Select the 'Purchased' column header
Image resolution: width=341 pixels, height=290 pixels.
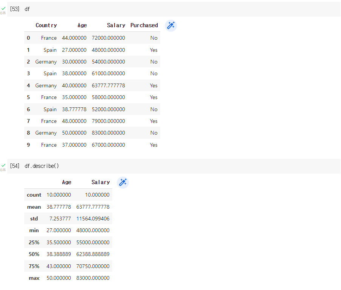point(144,25)
